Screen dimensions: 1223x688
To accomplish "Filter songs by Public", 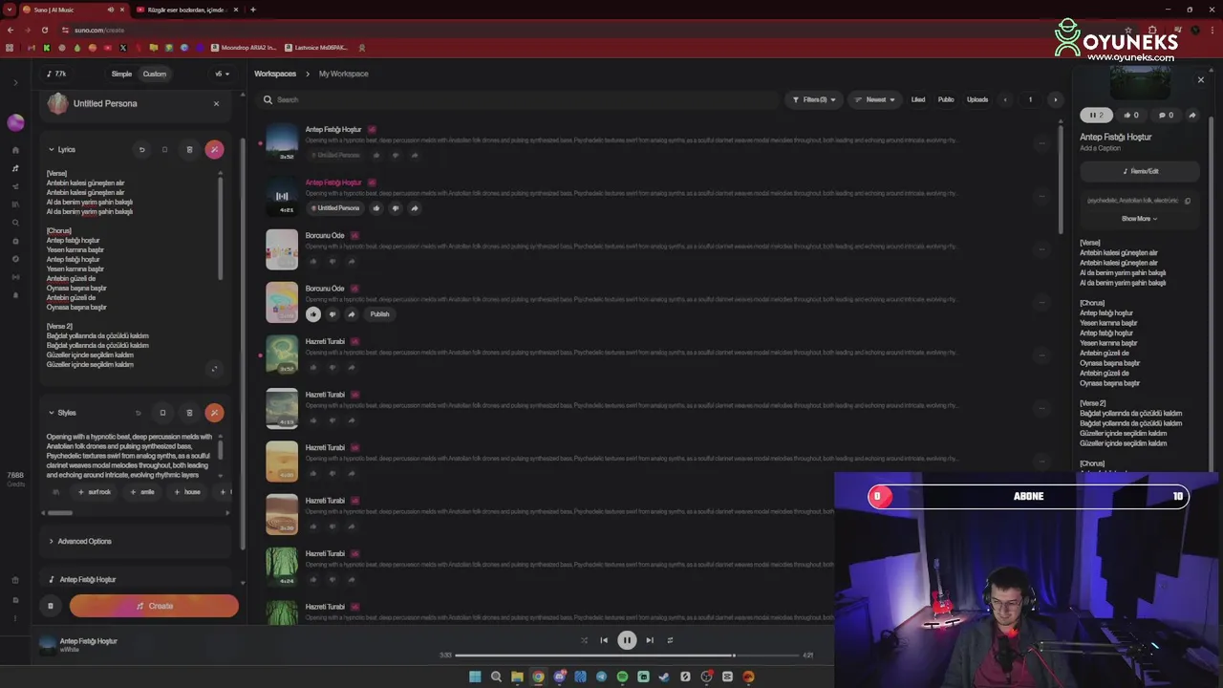I will (x=946, y=99).
